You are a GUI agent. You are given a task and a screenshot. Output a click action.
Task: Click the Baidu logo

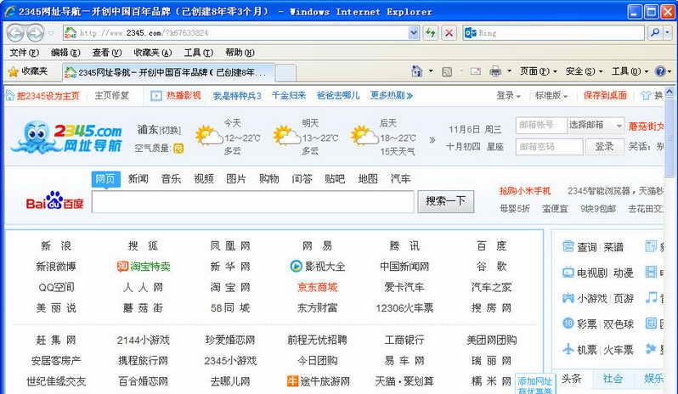[x=54, y=200]
